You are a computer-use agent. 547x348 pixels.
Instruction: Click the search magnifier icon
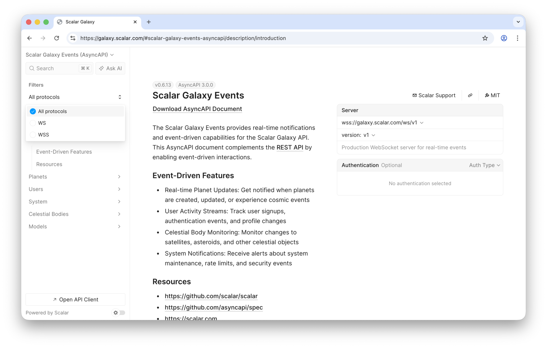[32, 68]
